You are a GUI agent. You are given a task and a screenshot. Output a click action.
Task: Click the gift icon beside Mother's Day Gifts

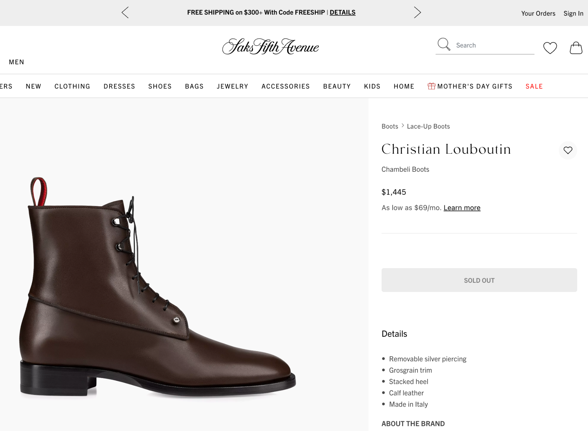(432, 86)
